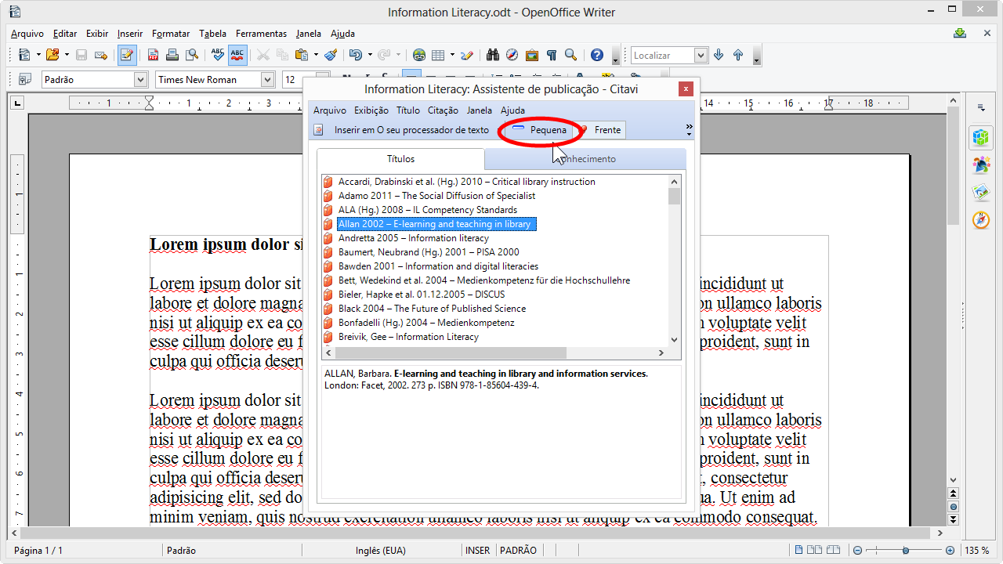Viewport: 1003px width, 564px height.
Task: Click the OpenOffice Help question icon
Action: pyautogui.click(x=597, y=55)
